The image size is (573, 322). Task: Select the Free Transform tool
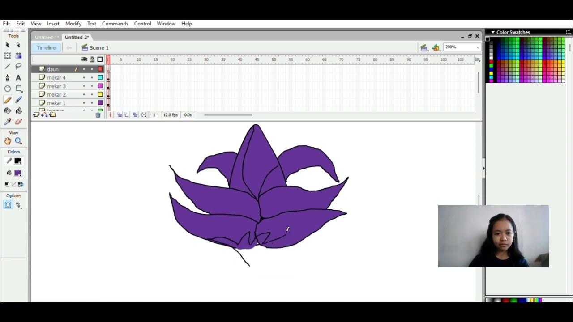pyautogui.click(x=8, y=55)
